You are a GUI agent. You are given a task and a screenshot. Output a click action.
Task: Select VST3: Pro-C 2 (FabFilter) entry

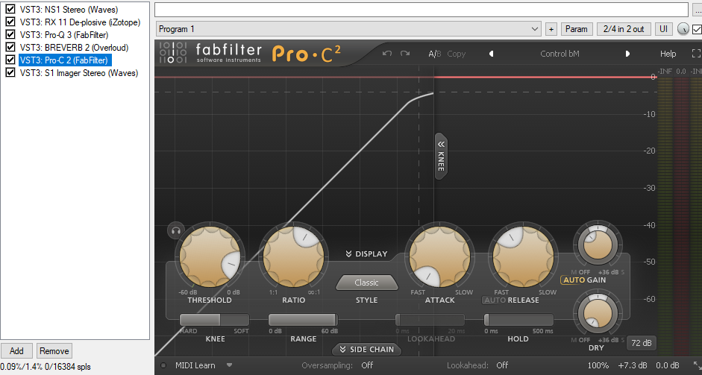[65, 60]
